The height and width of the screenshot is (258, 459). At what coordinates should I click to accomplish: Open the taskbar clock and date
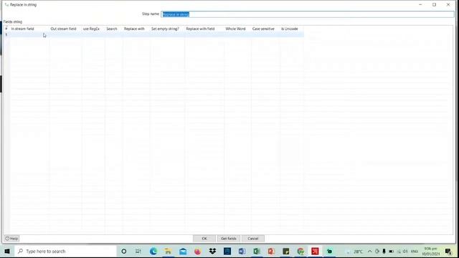click(x=430, y=252)
